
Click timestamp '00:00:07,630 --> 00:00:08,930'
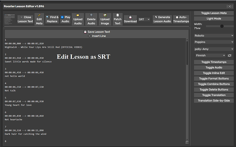[x=24, y=101]
